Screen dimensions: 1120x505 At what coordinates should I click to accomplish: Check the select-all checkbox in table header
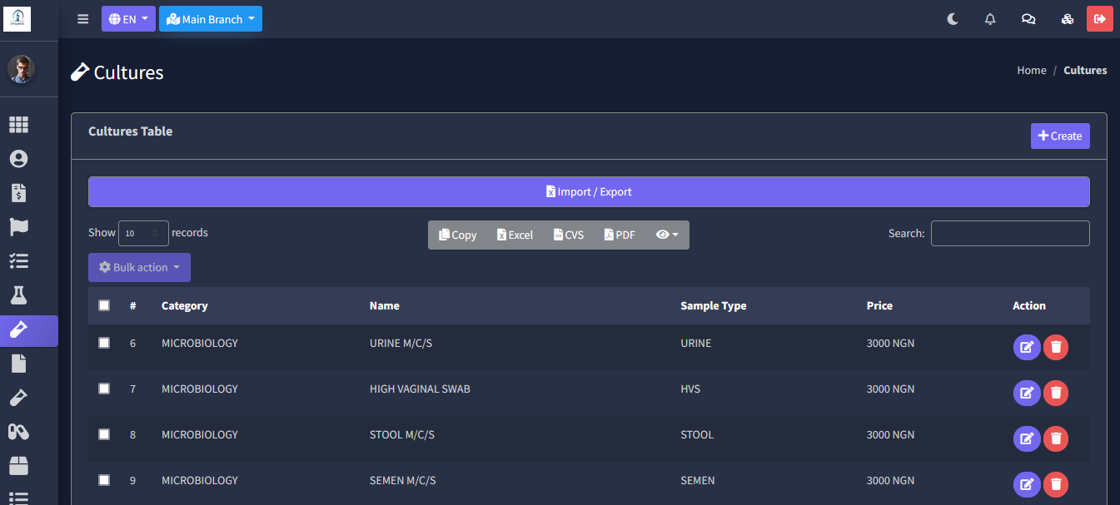tap(104, 305)
